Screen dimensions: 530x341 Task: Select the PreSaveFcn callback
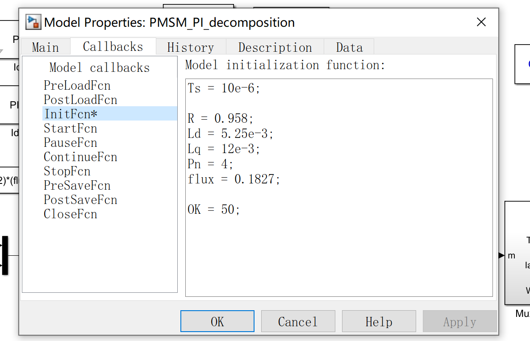coord(77,185)
